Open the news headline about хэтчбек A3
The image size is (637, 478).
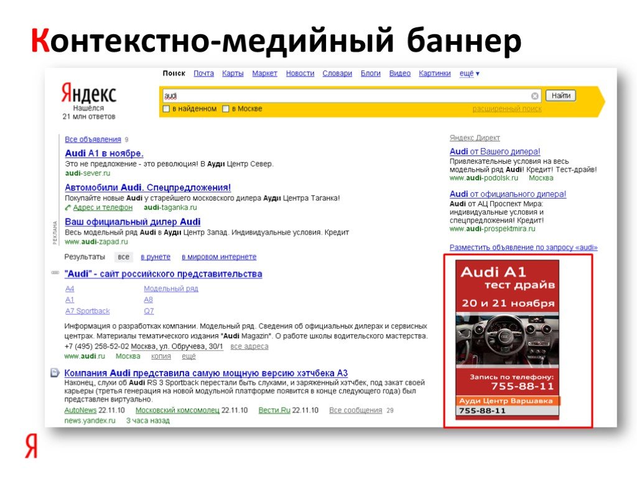pyautogui.click(x=206, y=373)
